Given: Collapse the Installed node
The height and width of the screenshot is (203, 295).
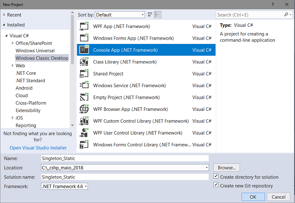Looking at the screenshot, I should point(4,25).
